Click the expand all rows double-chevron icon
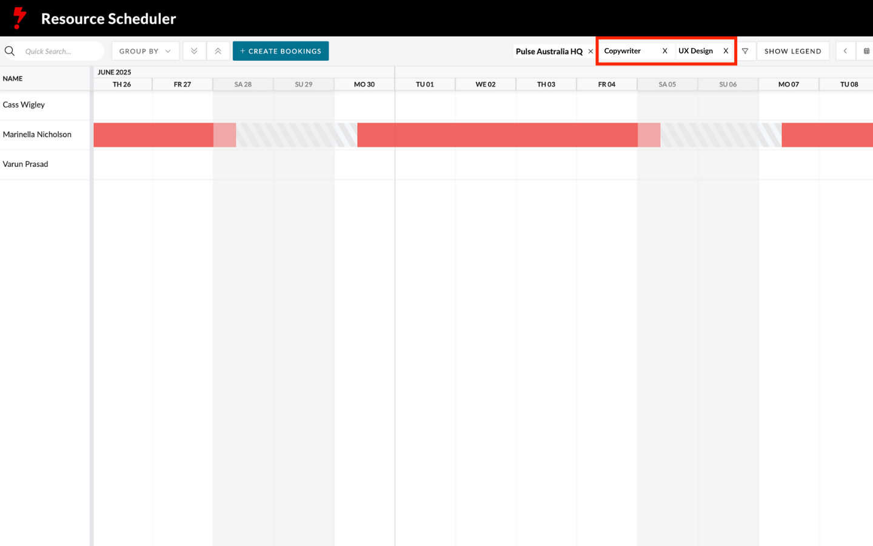Image resolution: width=873 pixels, height=546 pixels. 194,51
